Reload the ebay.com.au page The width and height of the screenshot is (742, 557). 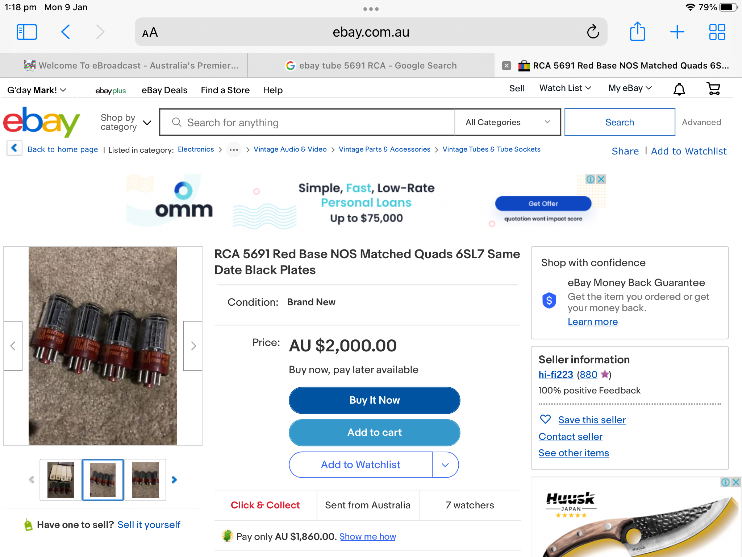593,32
